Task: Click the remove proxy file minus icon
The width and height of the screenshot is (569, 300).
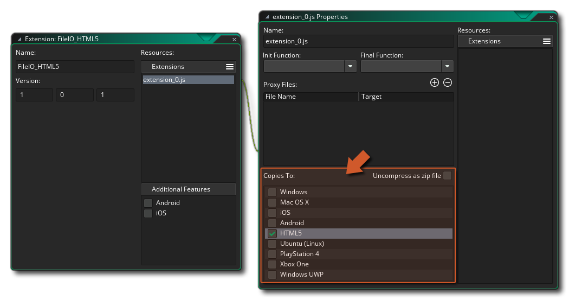Action: pyautogui.click(x=448, y=82)
